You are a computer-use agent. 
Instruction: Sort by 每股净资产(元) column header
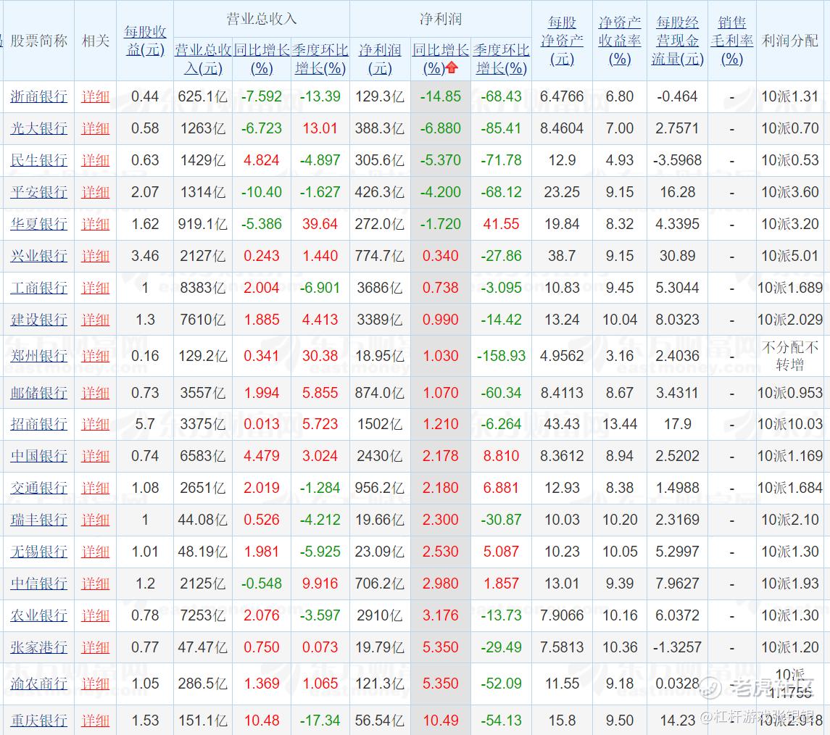(563, 41)
